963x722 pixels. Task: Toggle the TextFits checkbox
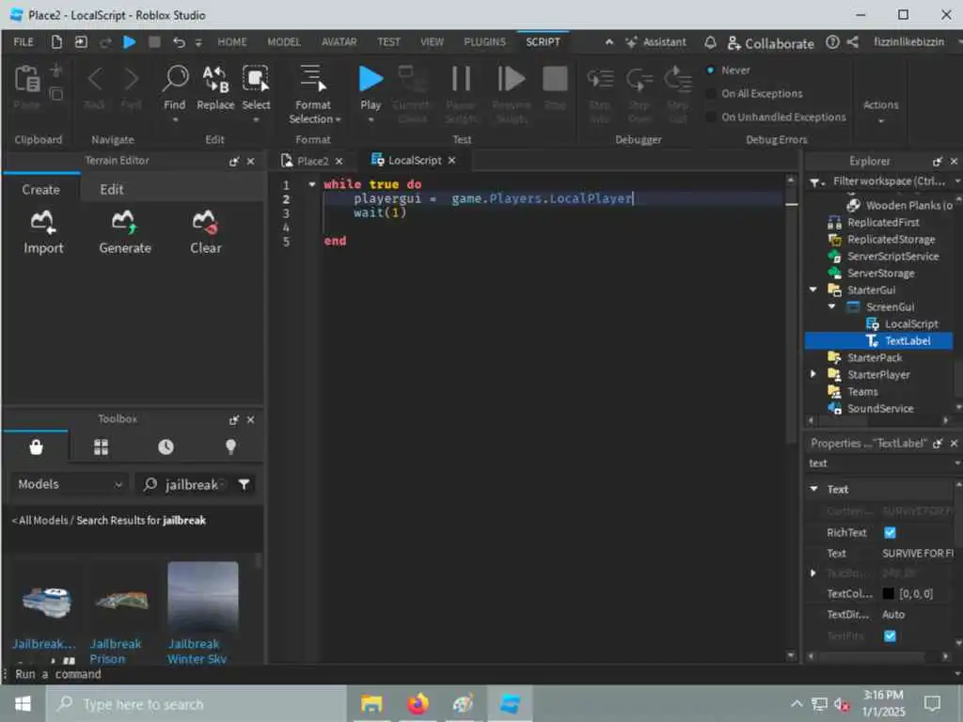click(x=890, y=636)
